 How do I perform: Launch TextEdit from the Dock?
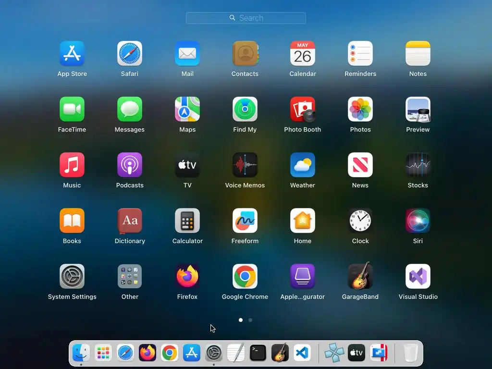[235, 353]
